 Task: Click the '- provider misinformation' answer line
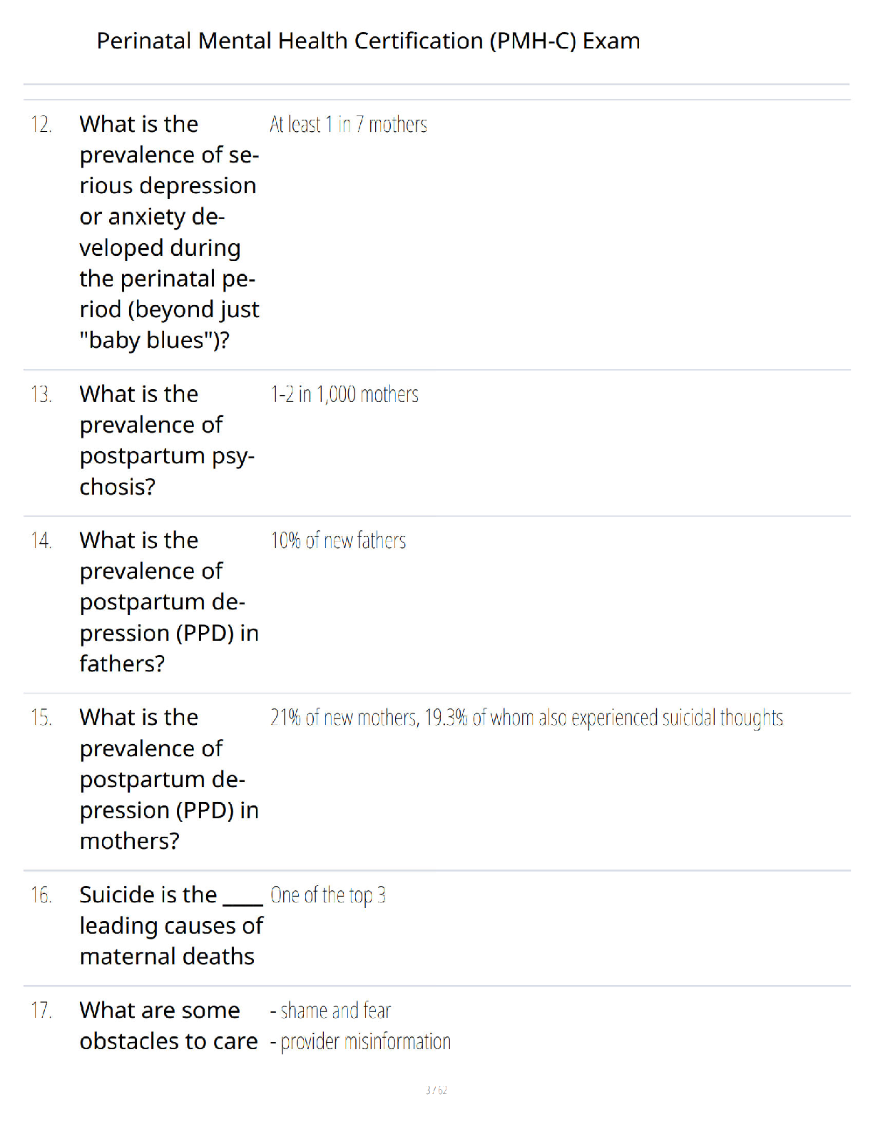360,1042
